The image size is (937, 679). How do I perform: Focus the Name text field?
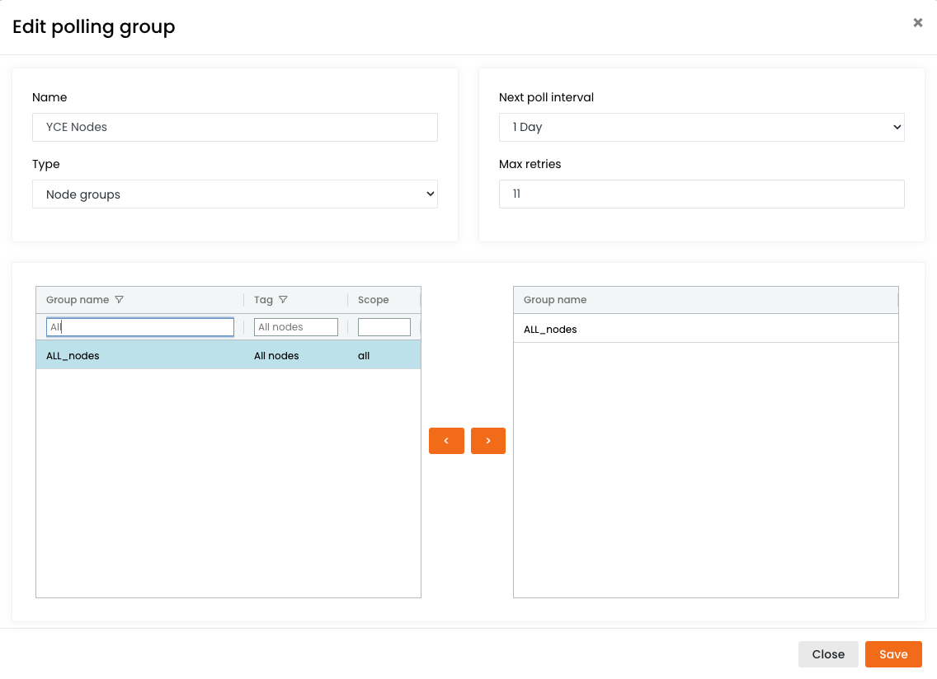tap(235, 128)
